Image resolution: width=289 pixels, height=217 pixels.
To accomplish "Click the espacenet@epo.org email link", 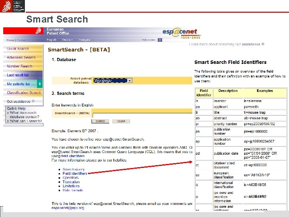I will (68, 208).
